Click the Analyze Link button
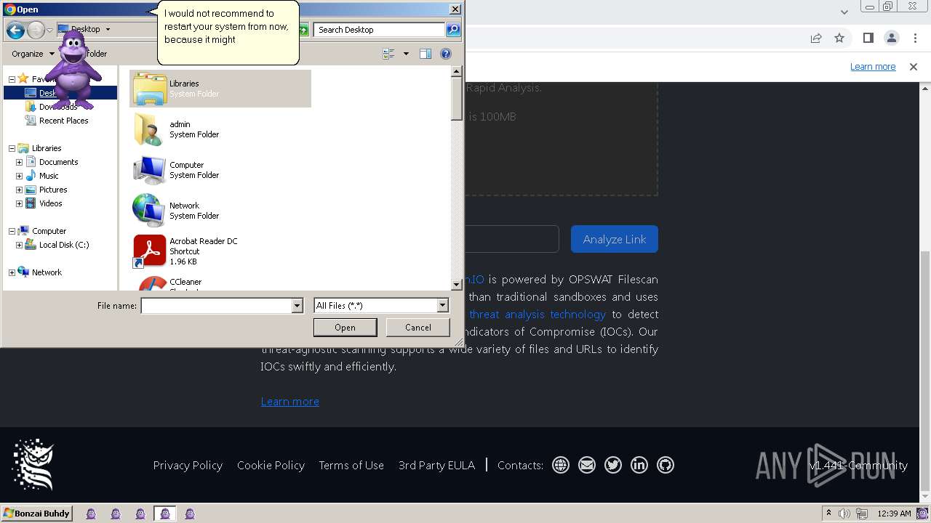Viewport: 931px width, 523px height. tap(615, 239)
